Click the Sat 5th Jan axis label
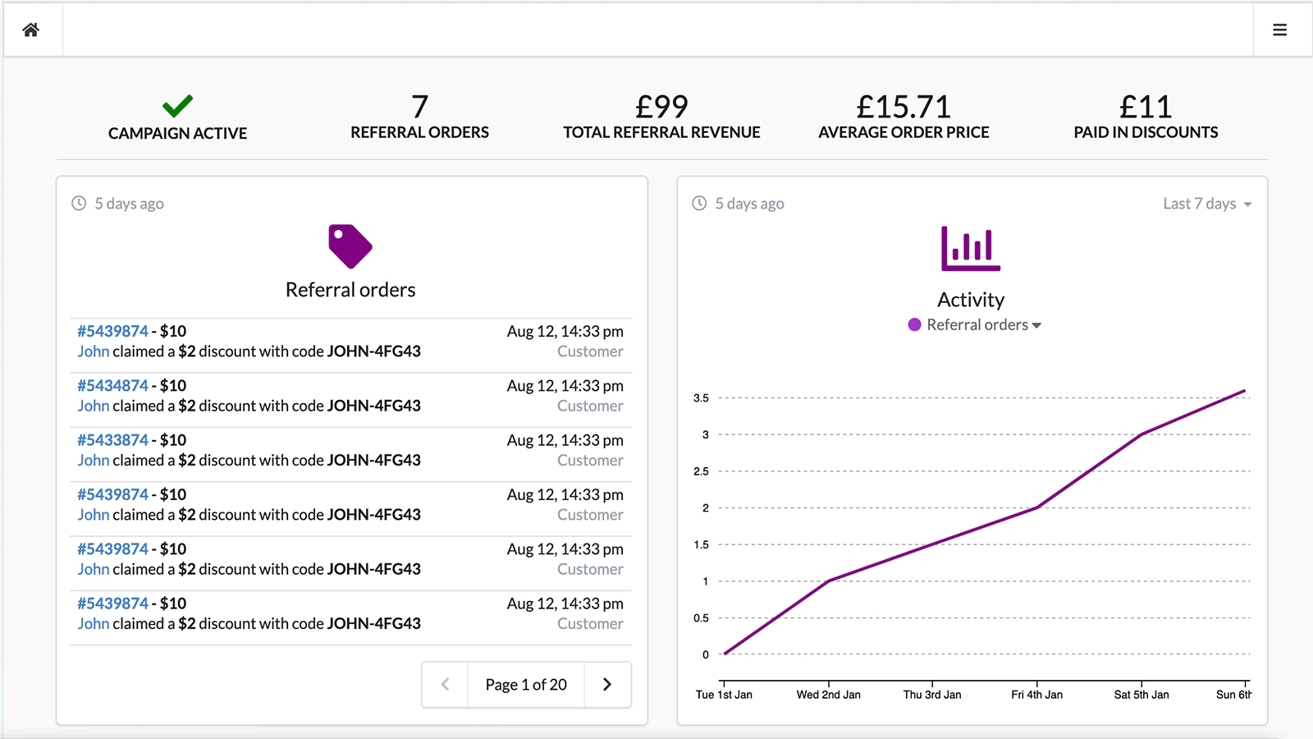This screenshot has width=1313, height=739. click(1141, 695)
